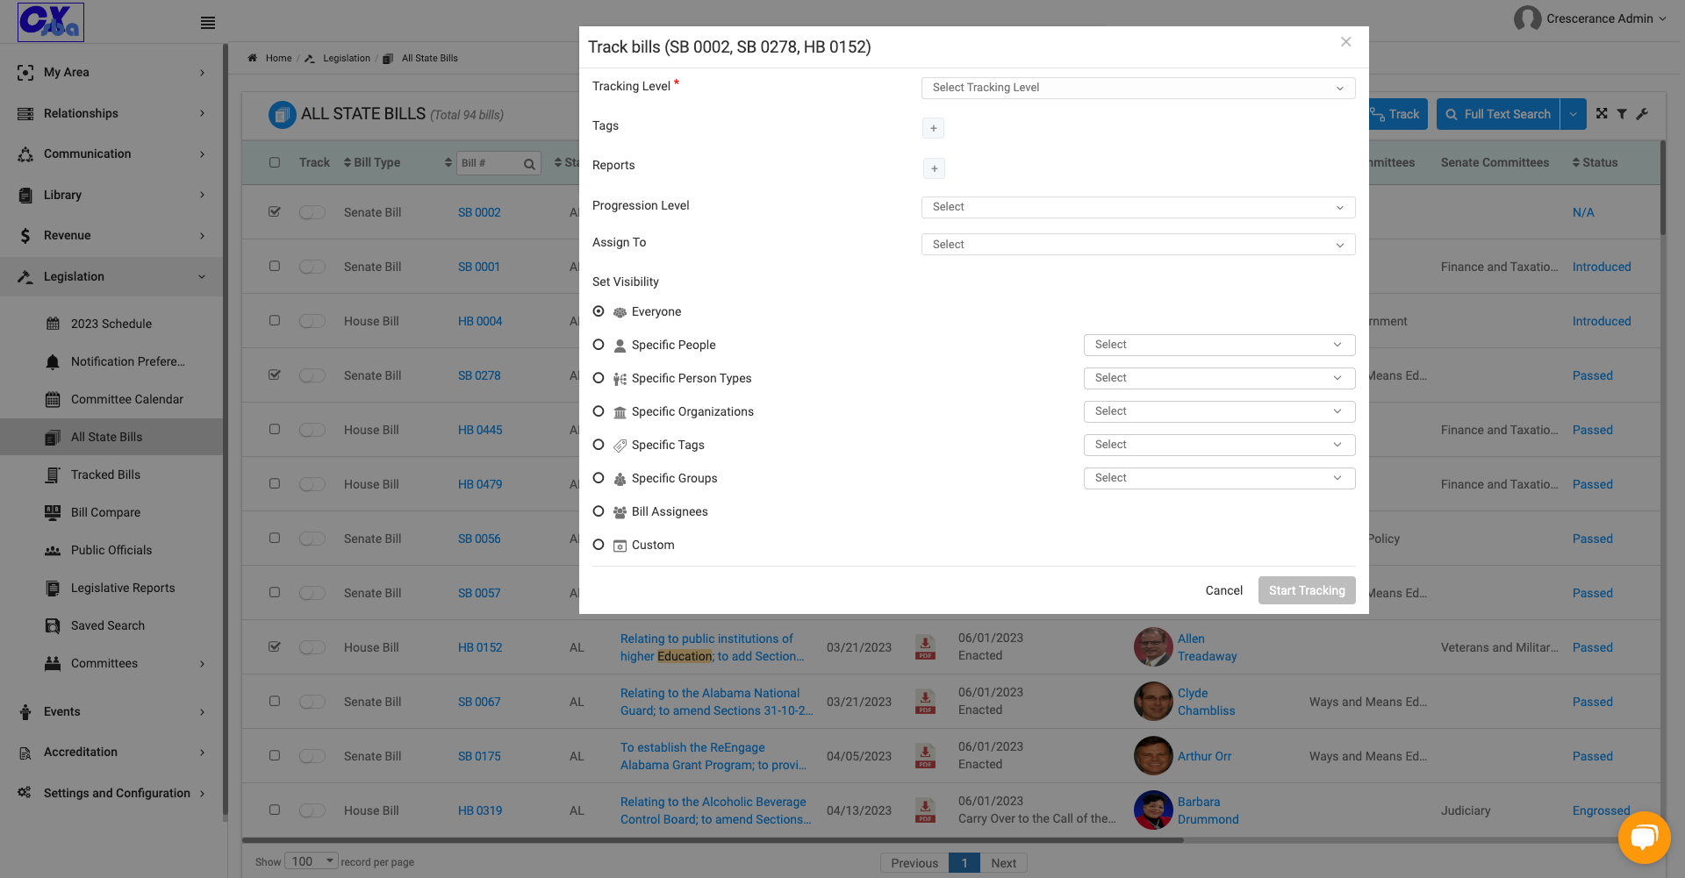This screenshot has height=878, width=1685.
Task: Open Tracked Bills in the sidebar
Action: [x=105, y=475]
